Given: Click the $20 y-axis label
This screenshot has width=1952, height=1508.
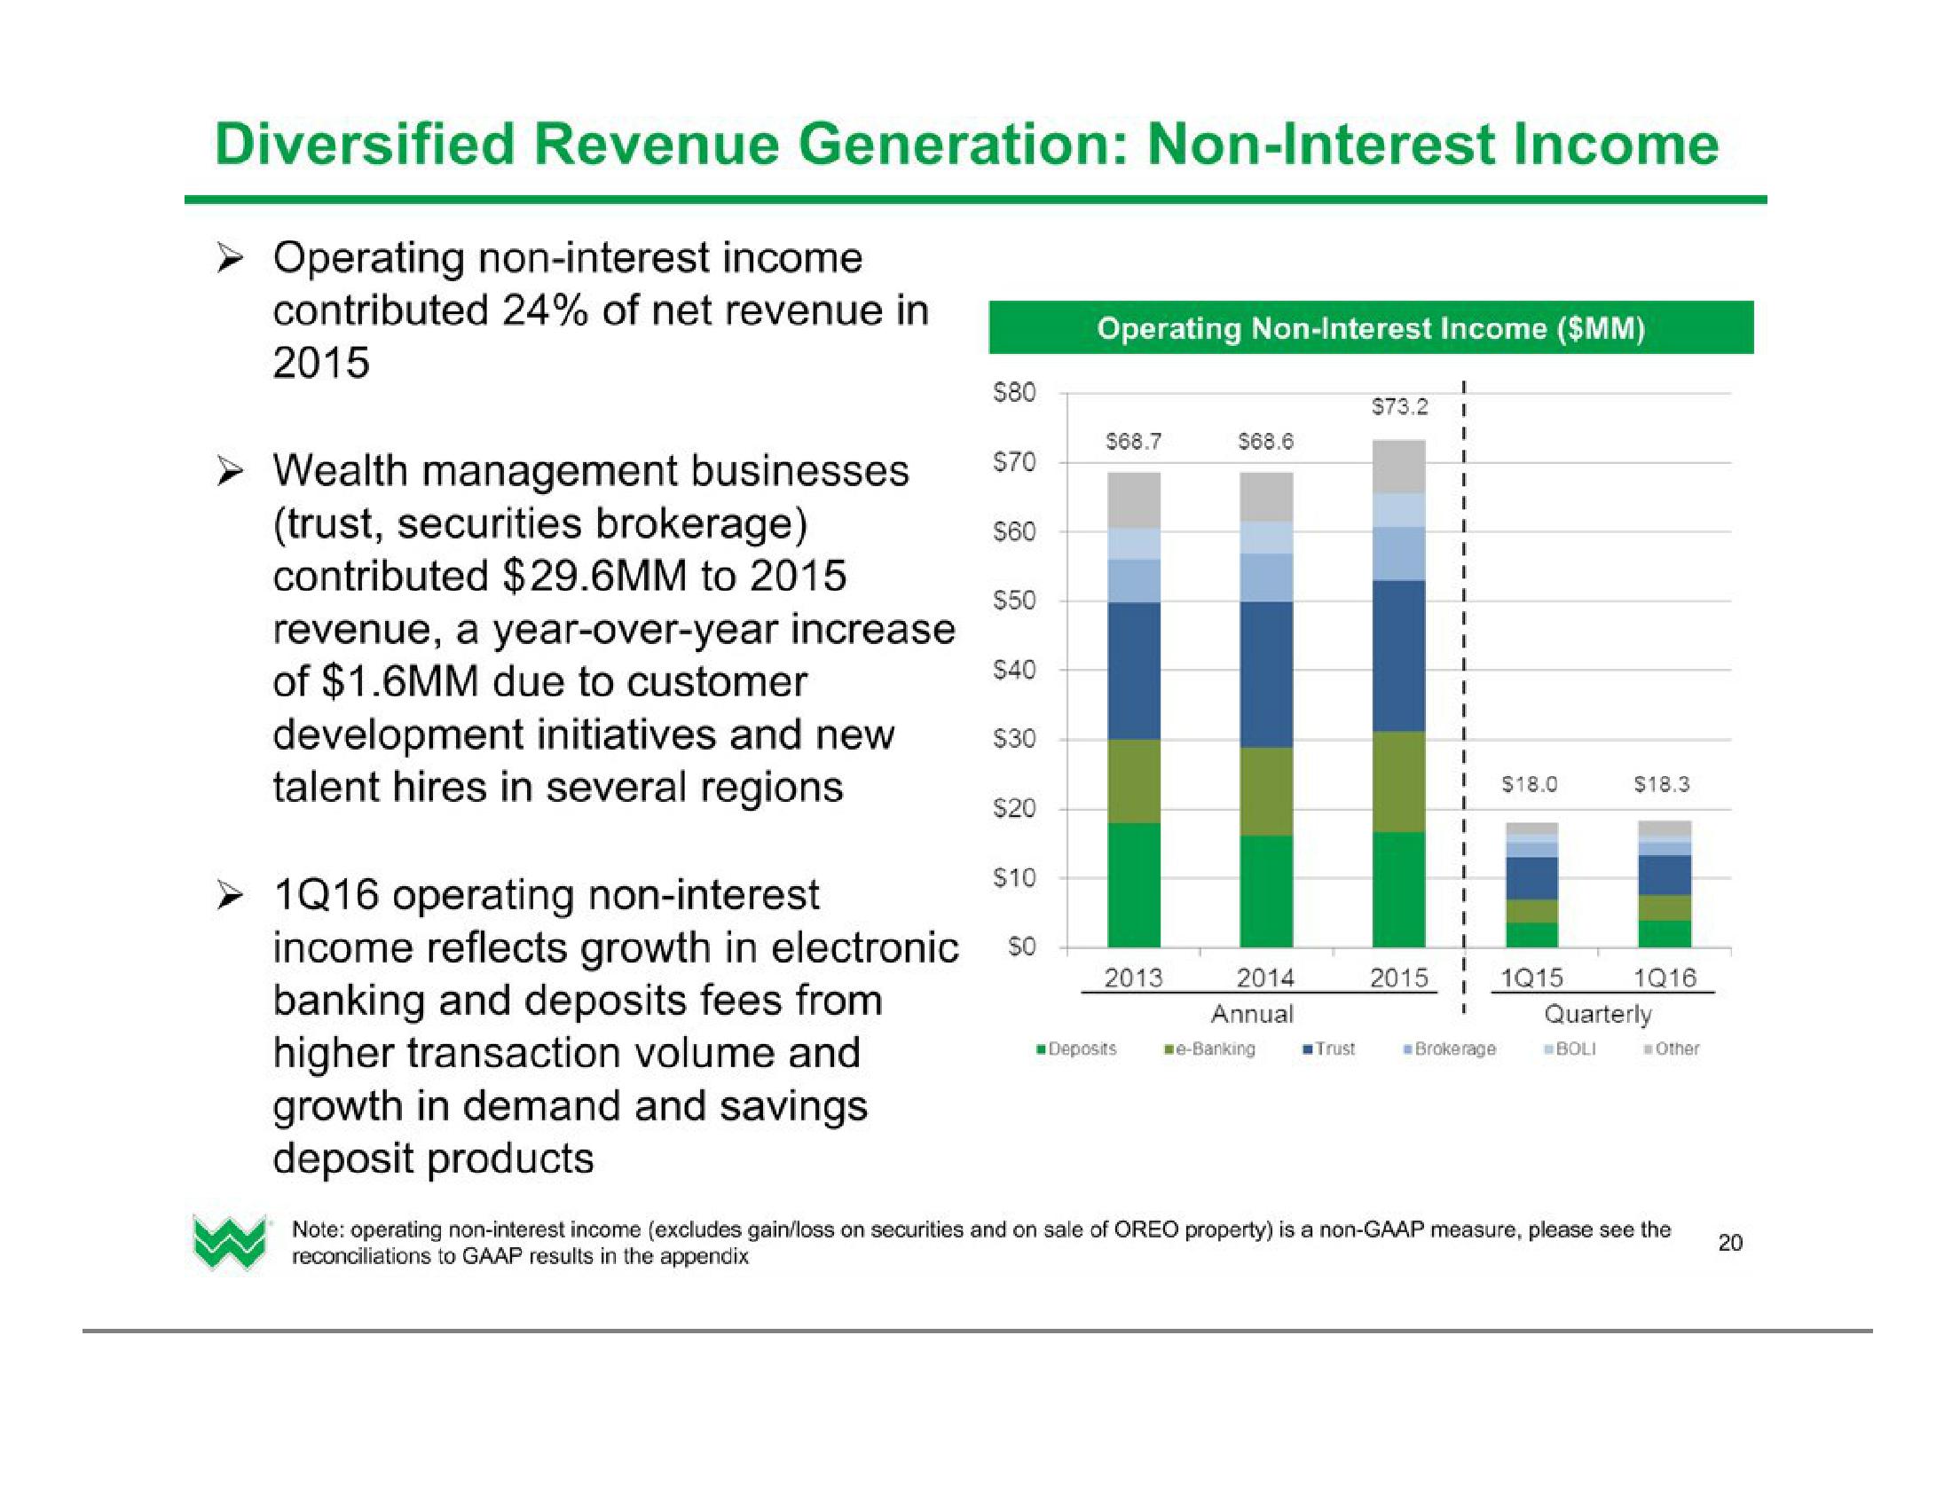Looking at the screenshot, I should click(1015, 809).
